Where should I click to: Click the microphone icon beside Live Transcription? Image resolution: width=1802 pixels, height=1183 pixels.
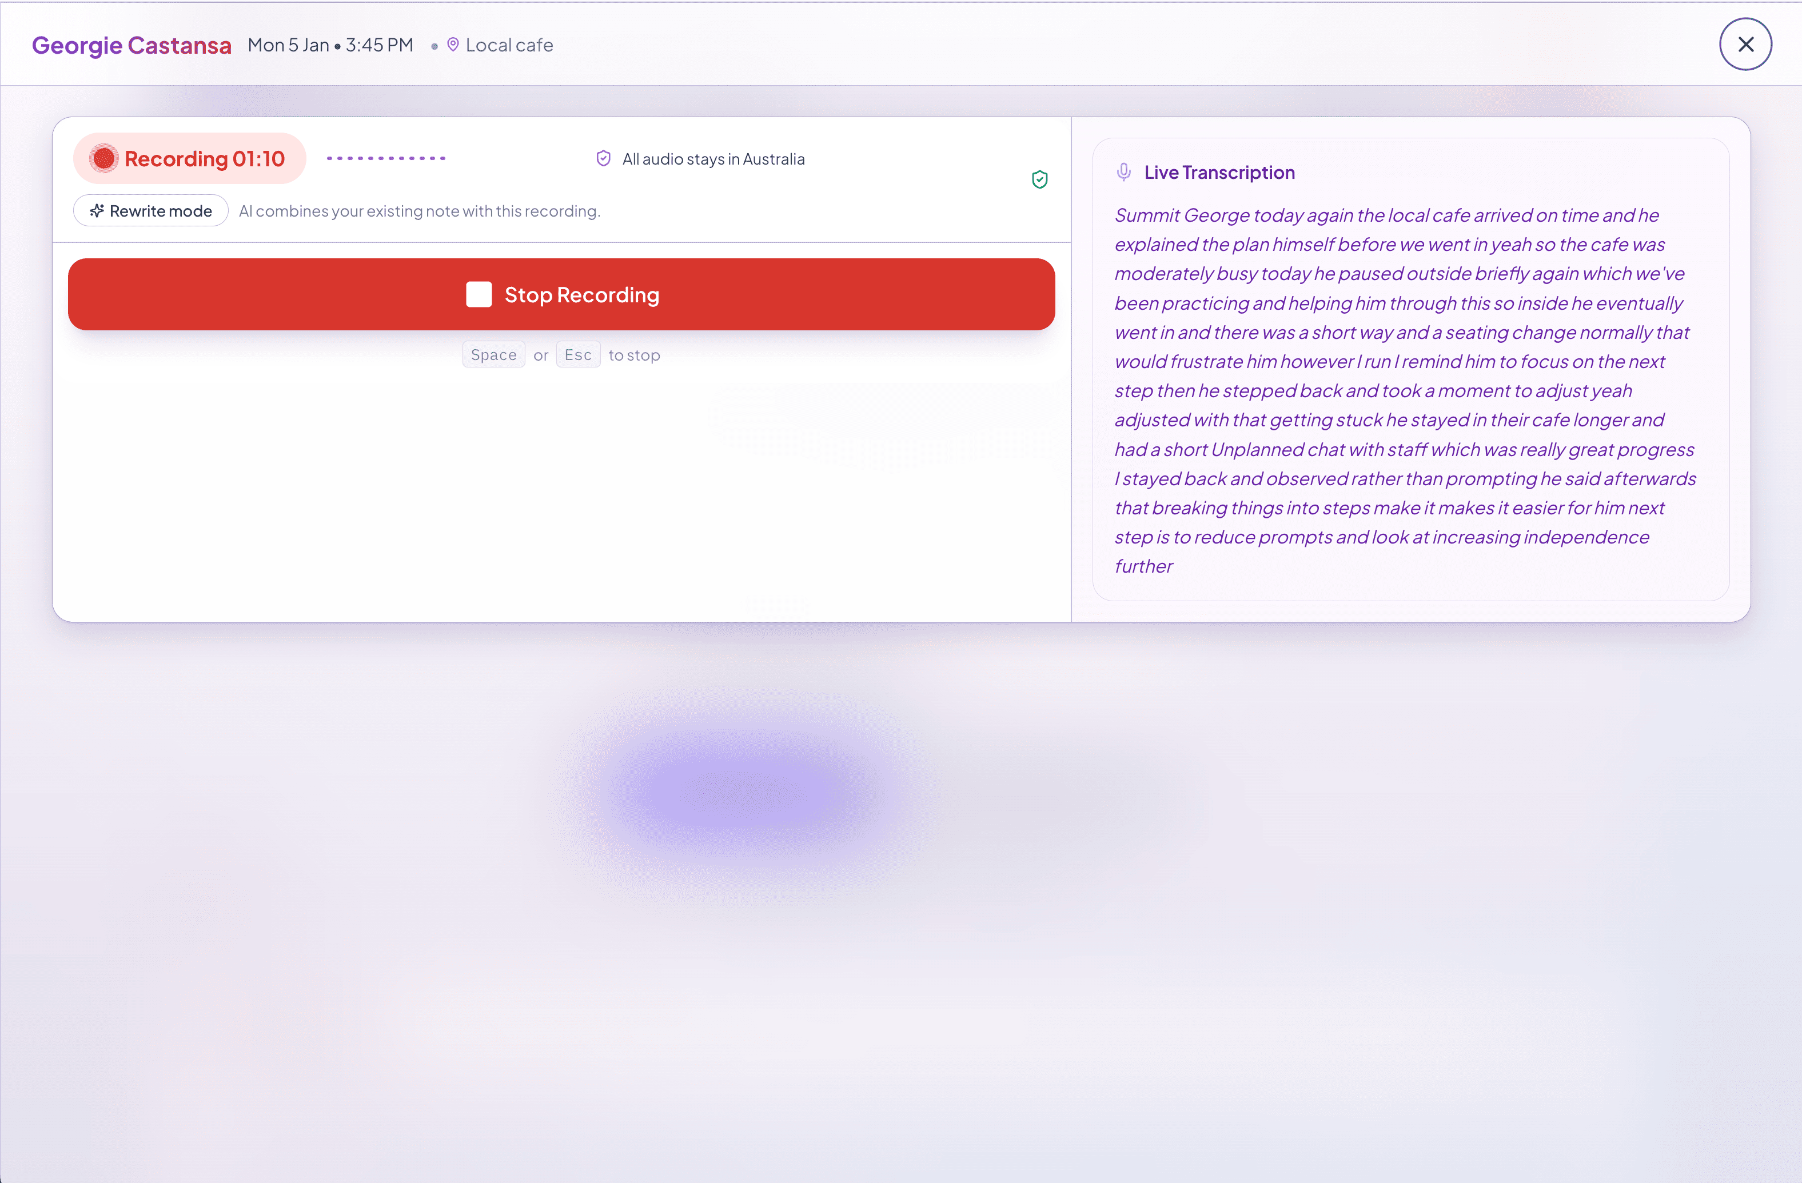click(x=1125, y=173)
